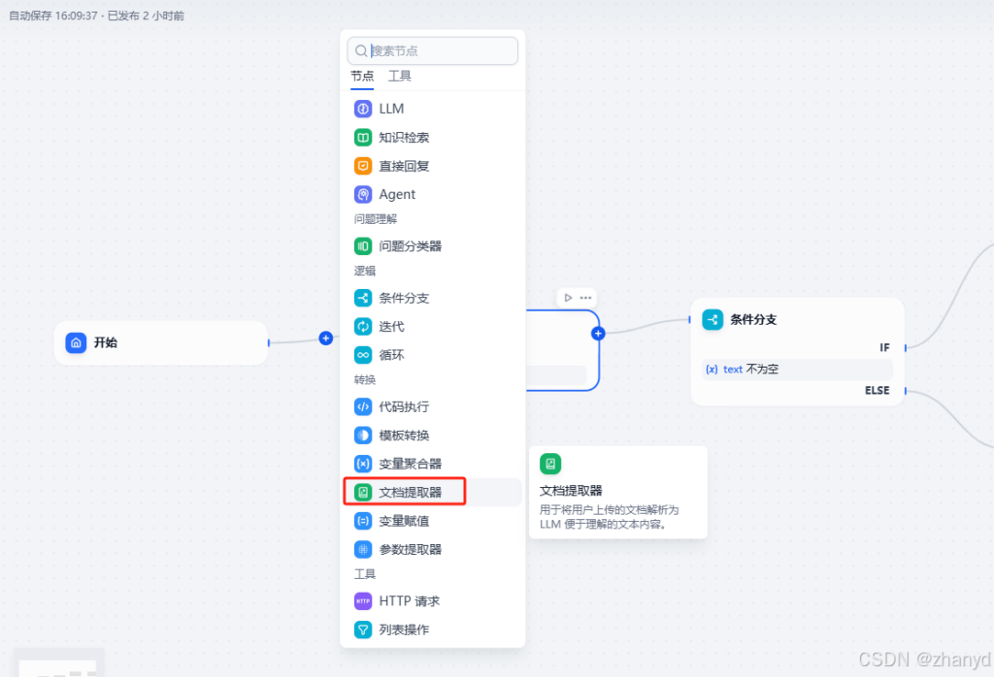
Task: Open the 节点 tab
Action: (362, 76)
